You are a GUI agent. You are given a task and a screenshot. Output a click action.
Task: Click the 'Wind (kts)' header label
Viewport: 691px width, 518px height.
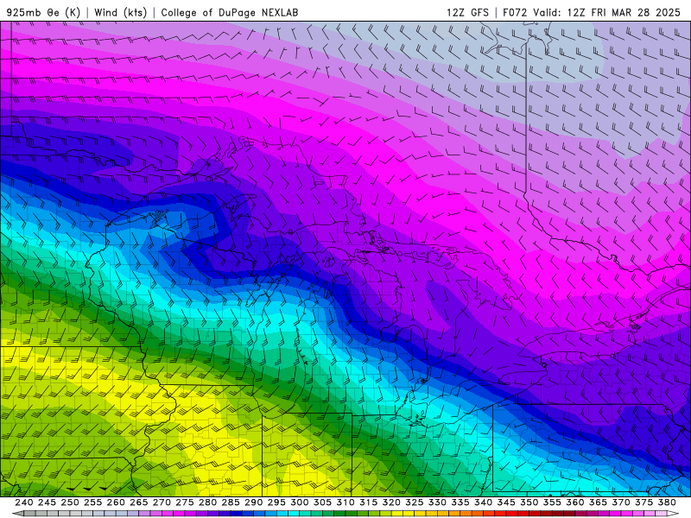[x=120, y=12]
